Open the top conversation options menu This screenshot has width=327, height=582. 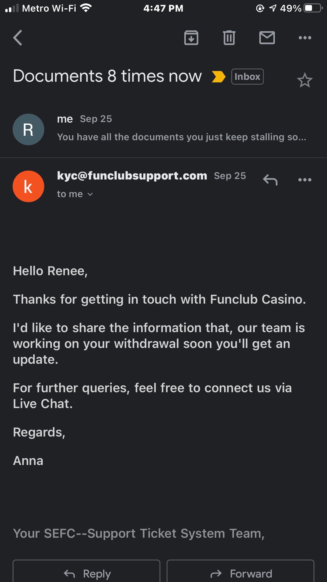(x=305, y=38)
